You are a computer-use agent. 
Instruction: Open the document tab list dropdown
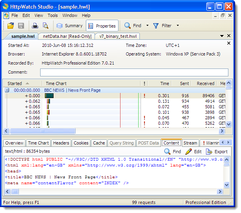(x=222, y=36)
